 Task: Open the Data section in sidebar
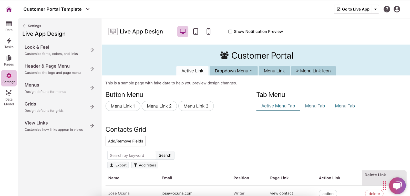[9, 26]
